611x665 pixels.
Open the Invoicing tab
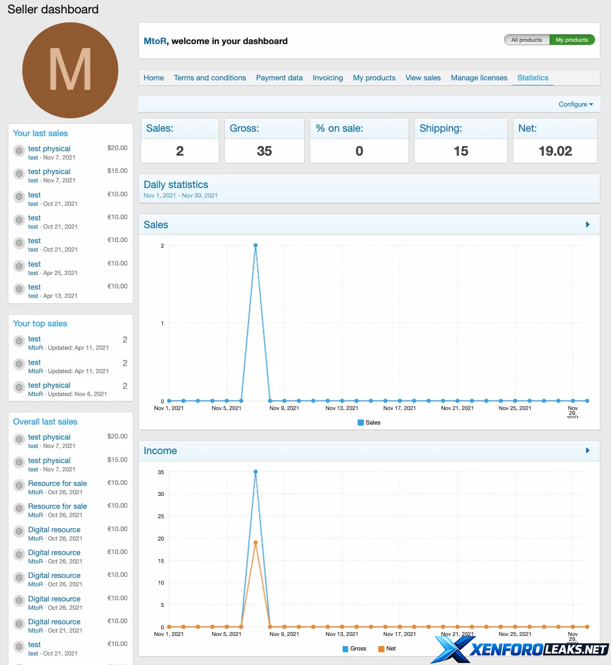328,78
